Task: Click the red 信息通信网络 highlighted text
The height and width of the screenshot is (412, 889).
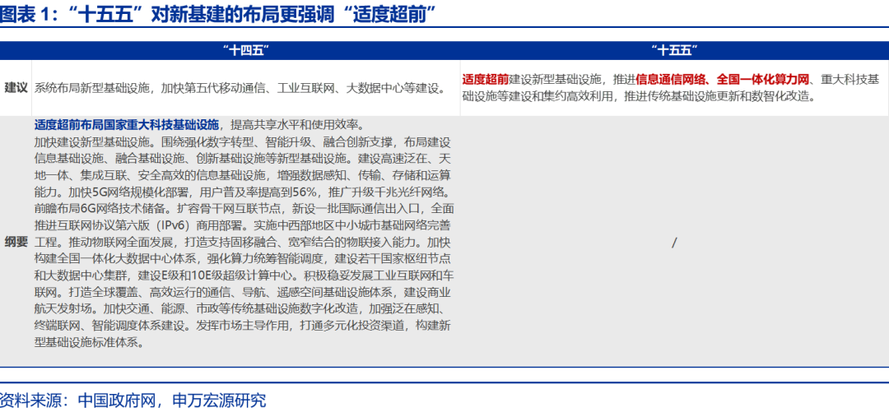Action: (x=672, y=80)
